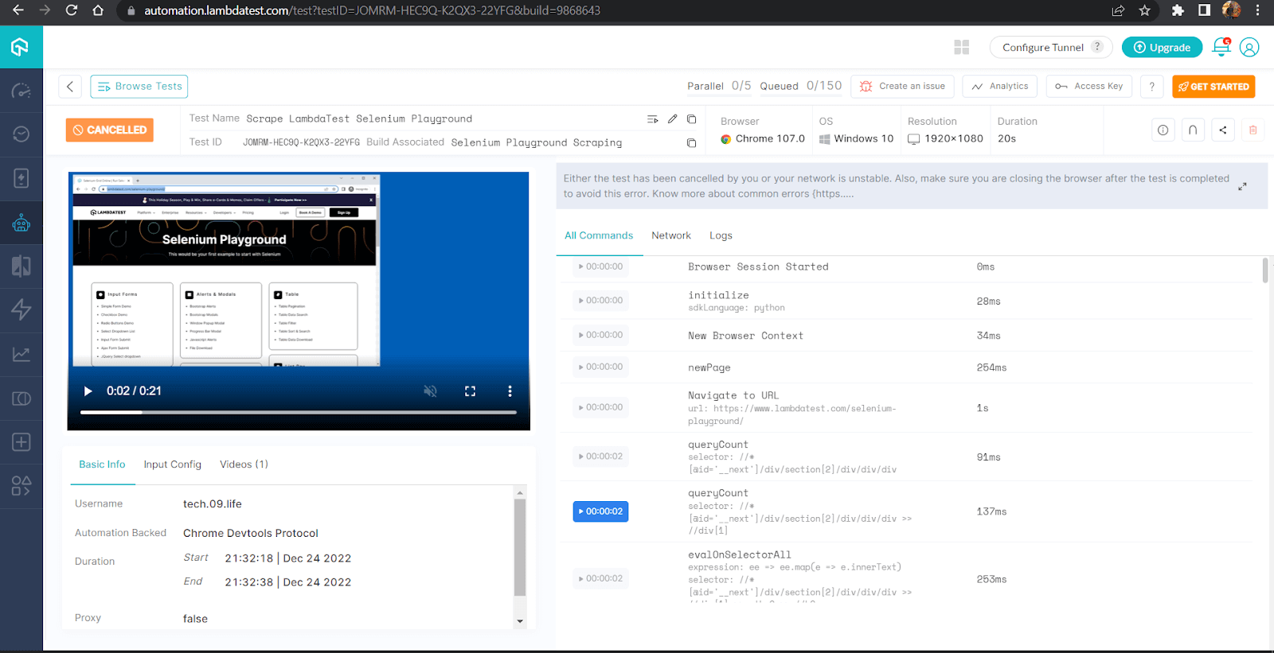Play the test recording video
The width and height of the screenshot is (1274, 653).
[88, 391]
